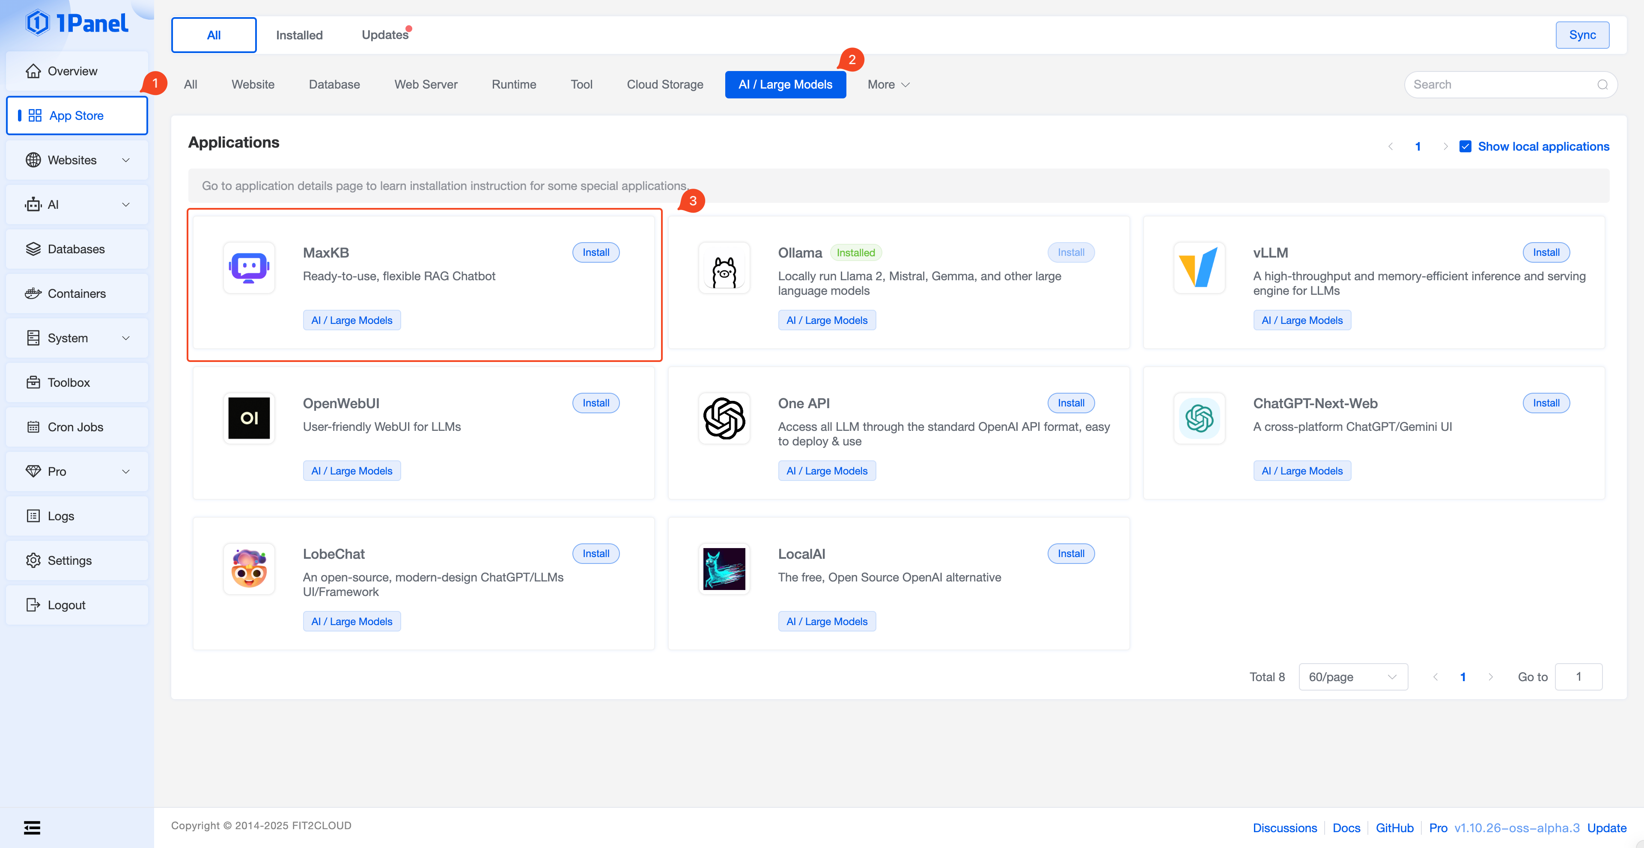Screen dimensions: 1644x848
Task: Click the Sync button
Action: (x=1582, y=35)
